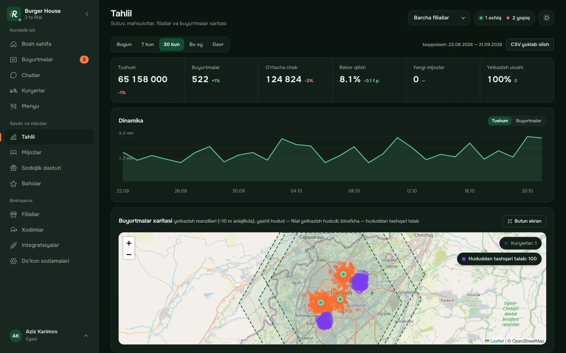Open the Bosh sahifa home icon
This screenshot has width=566, height=353.
pyautogui.click(x=13, y=44)
